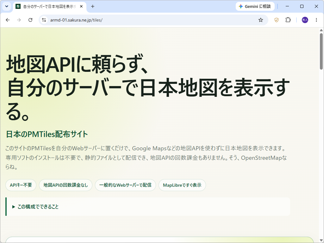Open the profile avatar menu
Image resolution: width=324 pixels, height=243 pixels.
click(305, 20)
